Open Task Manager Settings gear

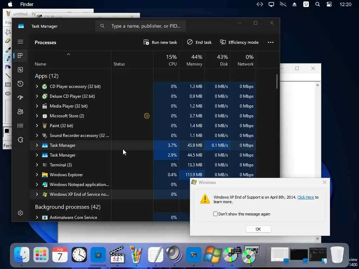[x=20, y=213]
